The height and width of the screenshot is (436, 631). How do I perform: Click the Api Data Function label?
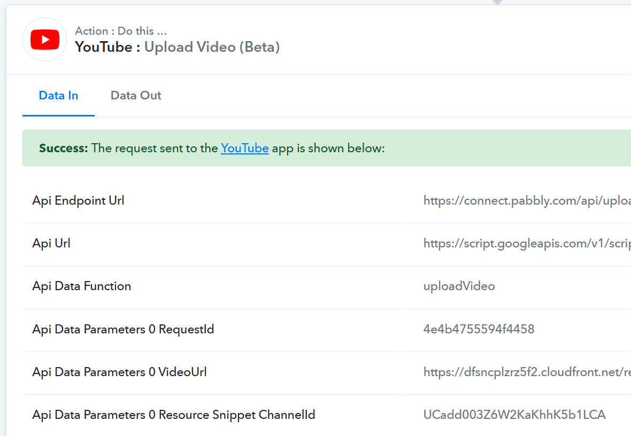[82, 286]
